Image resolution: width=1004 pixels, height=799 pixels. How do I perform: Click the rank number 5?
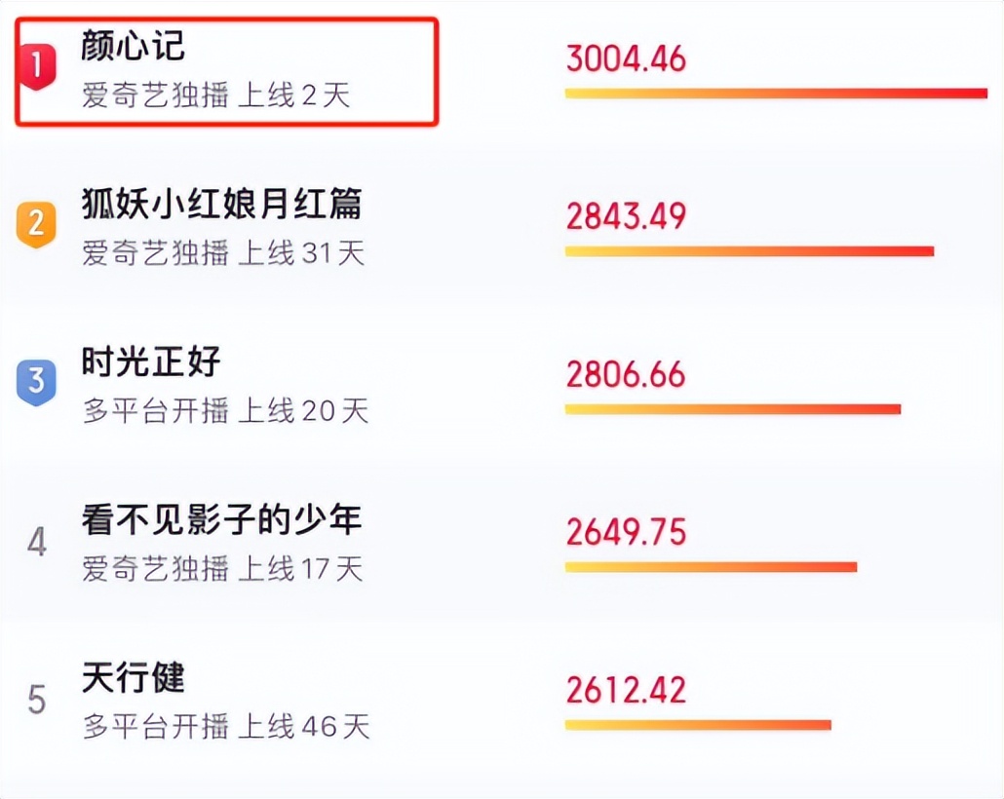(36, 700)
